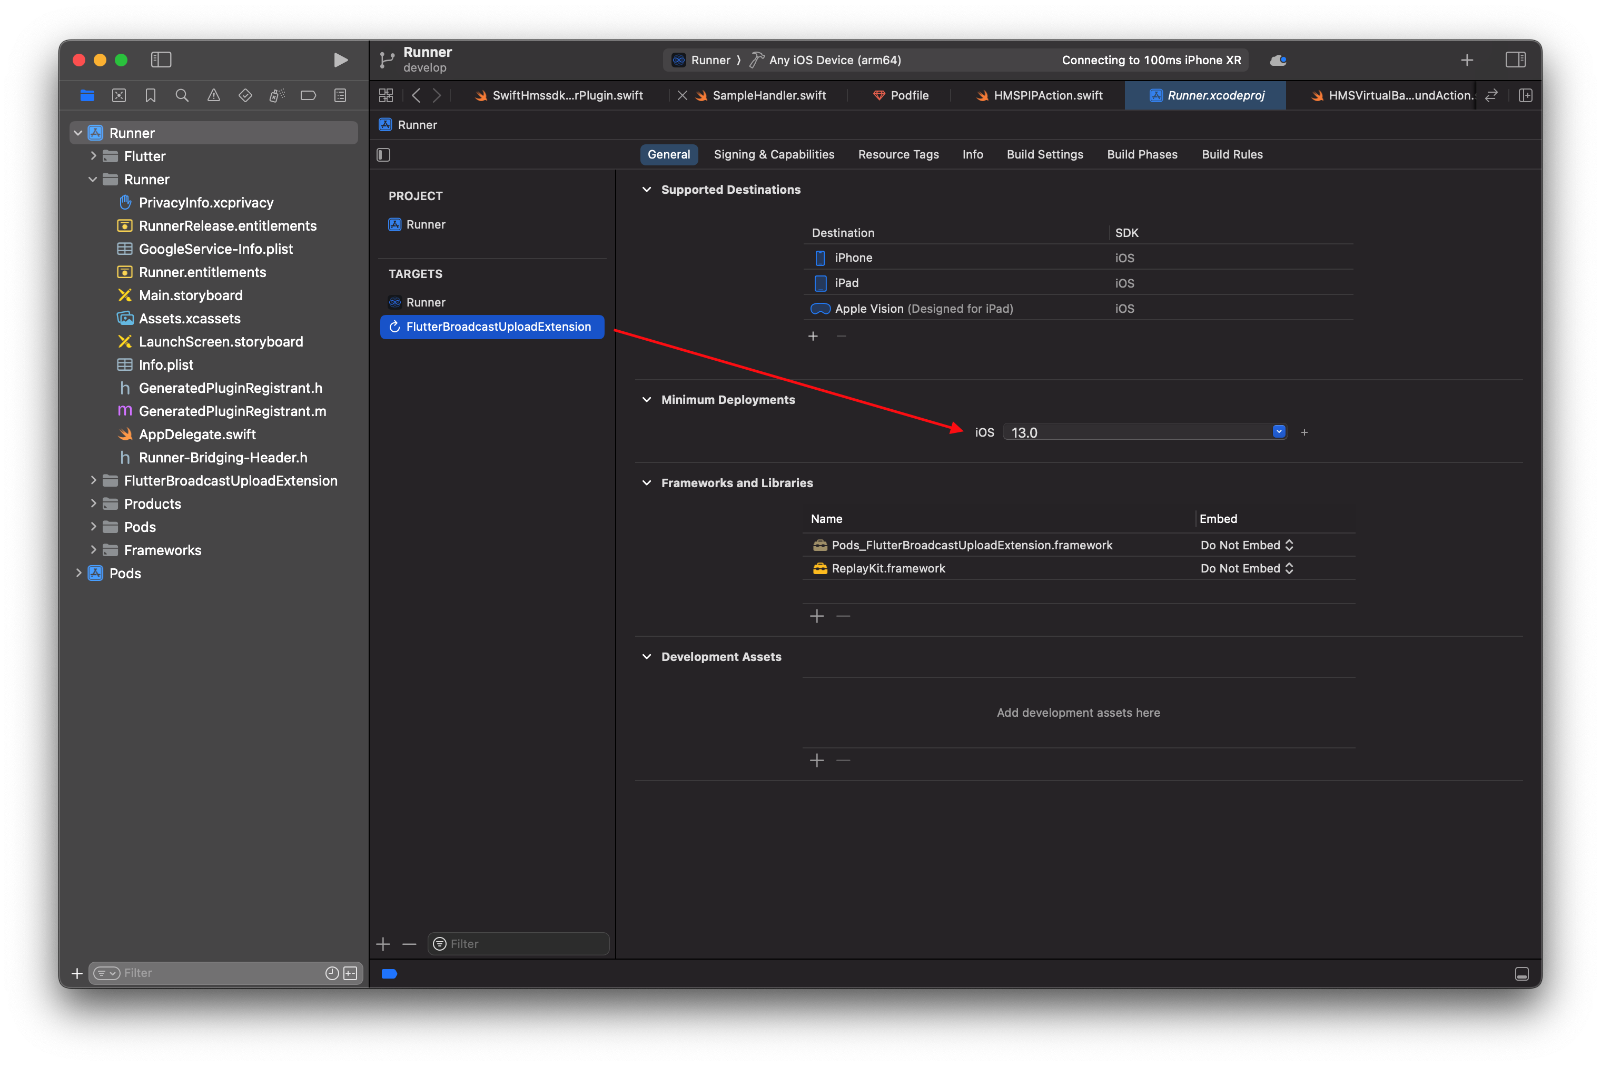Toggle the left navigator sidebar icon
1601x1066 pixels.
[161, 60]
